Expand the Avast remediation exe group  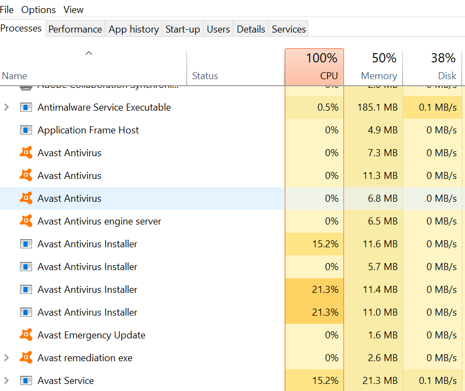point(7,358)
